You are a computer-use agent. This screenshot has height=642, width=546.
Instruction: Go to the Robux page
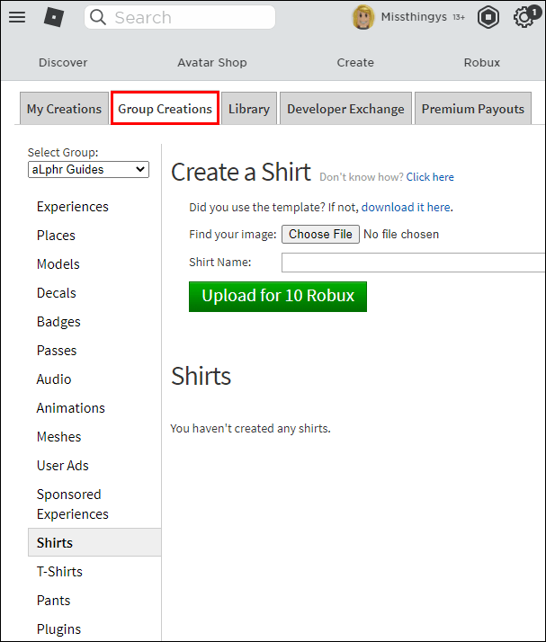[482, 63]
